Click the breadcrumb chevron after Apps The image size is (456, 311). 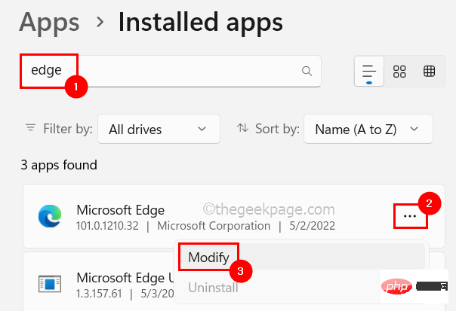(100, 23)
